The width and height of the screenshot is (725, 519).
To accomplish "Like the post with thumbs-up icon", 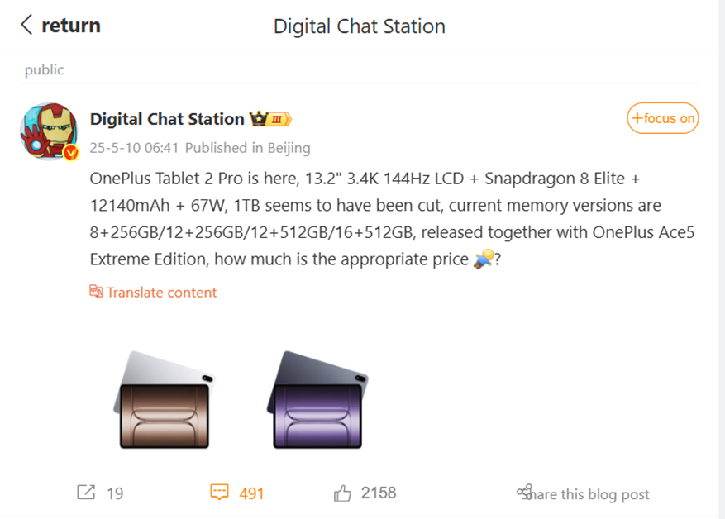I will tap(342, 493).
